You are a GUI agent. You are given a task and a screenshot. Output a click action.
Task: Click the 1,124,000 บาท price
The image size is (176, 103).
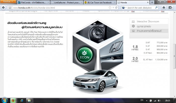pyautogui.click(x=161, y=60)
